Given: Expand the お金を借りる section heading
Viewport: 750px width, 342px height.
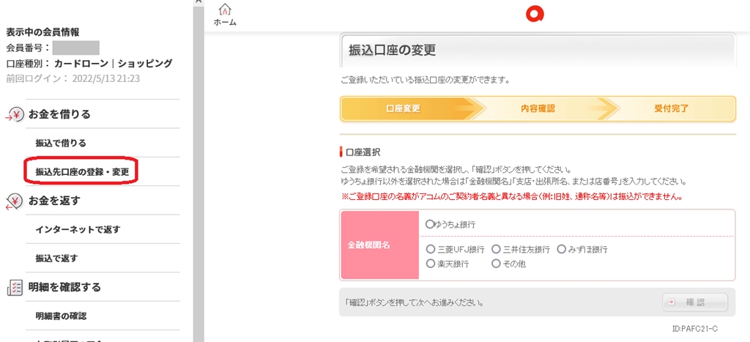Looking at the screenshot, I should coord(59,114).
